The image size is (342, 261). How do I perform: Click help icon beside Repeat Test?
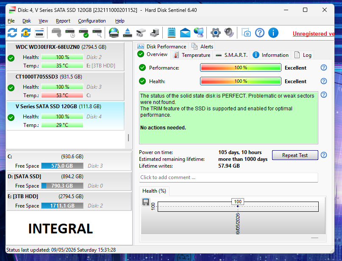point(324,155)
